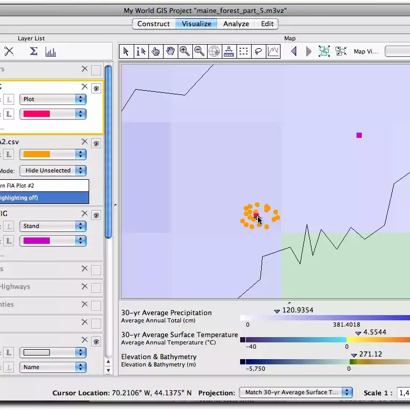Image resolution: width=410 pixels, height=410 pixels.
Task: Open the histogram chart tool in Layer List
Action: point(50,51)
